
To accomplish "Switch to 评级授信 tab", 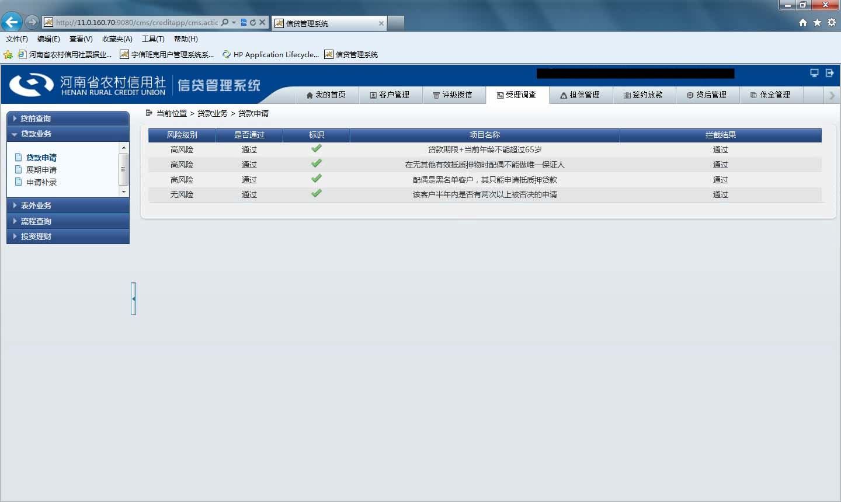I will point(453,95).
